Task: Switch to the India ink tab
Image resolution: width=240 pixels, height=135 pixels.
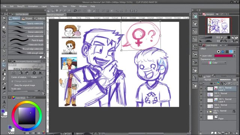Action: pyautogui.click(x=39, y=18)
